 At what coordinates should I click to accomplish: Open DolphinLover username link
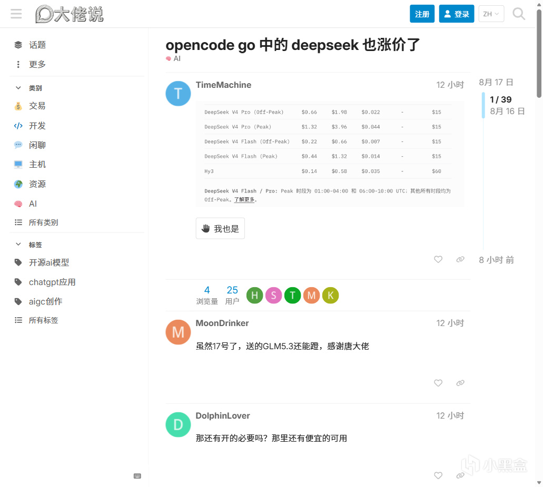(x=223, y=416)
